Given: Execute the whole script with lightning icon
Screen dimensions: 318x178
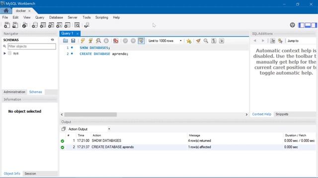Looking at the screenshot, I should point(83,41).
